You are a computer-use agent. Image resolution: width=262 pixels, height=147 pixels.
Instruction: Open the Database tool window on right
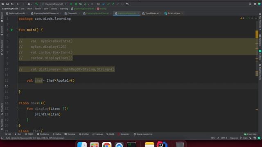click(260, 40)
